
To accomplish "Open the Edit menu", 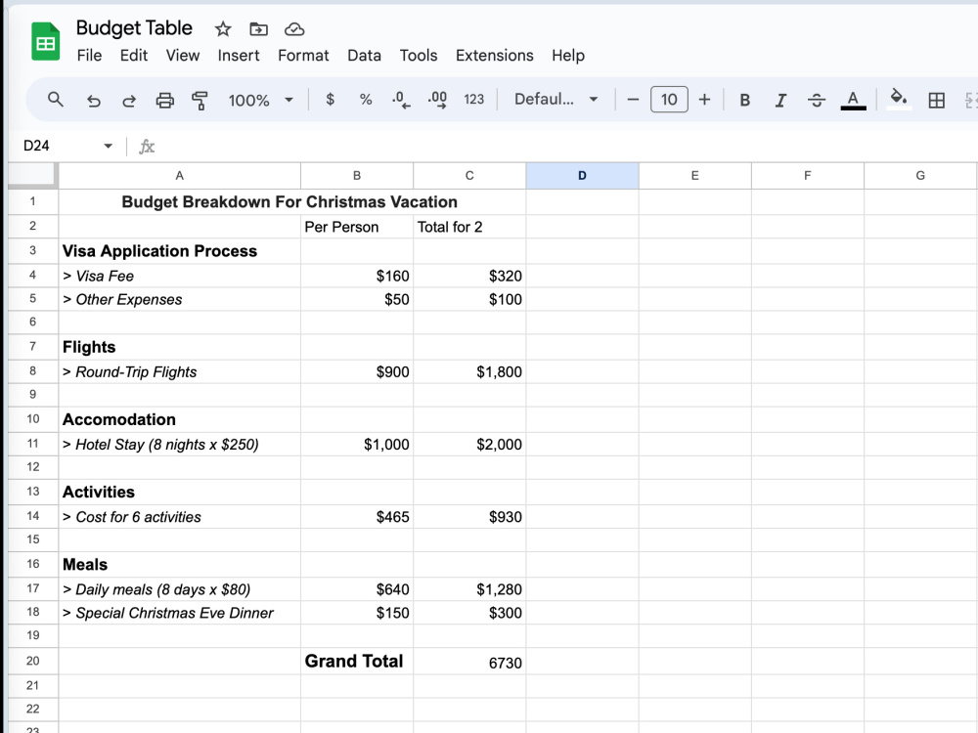I will click(133, 56).
